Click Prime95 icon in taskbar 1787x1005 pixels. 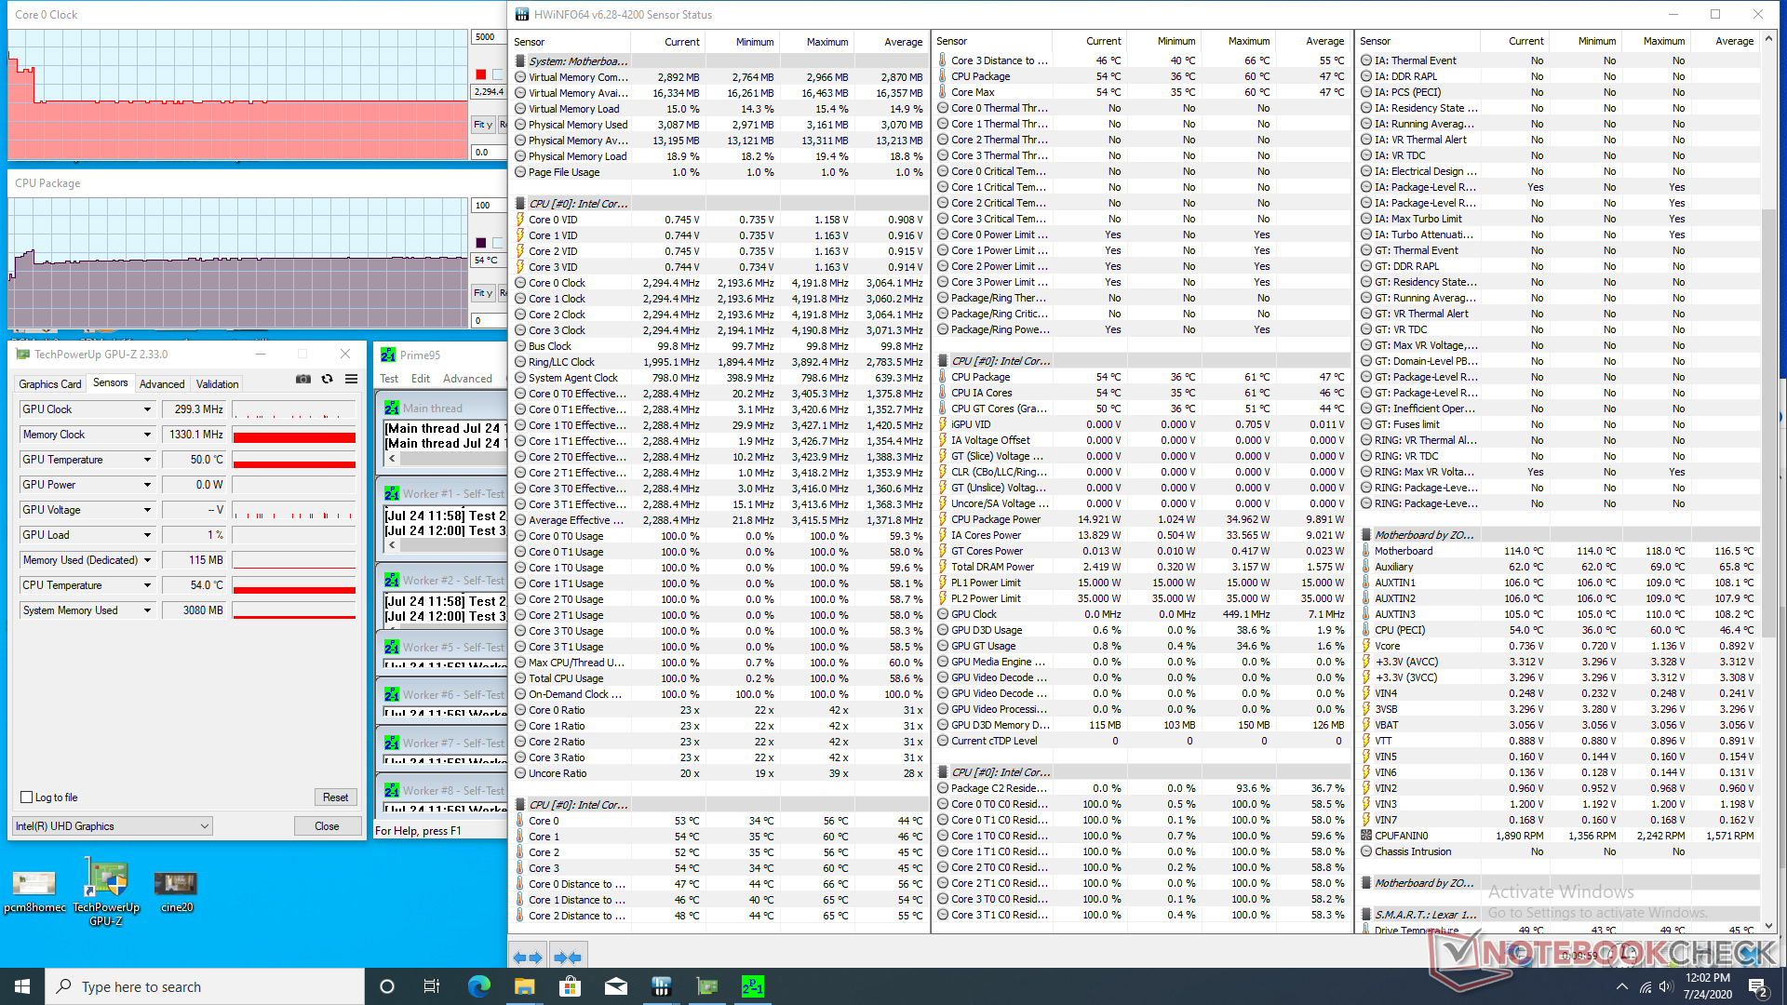point(752,986)
